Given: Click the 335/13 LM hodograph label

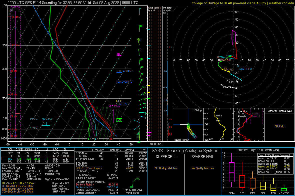Looking at the screenshot, I should [x=245, y=69].
